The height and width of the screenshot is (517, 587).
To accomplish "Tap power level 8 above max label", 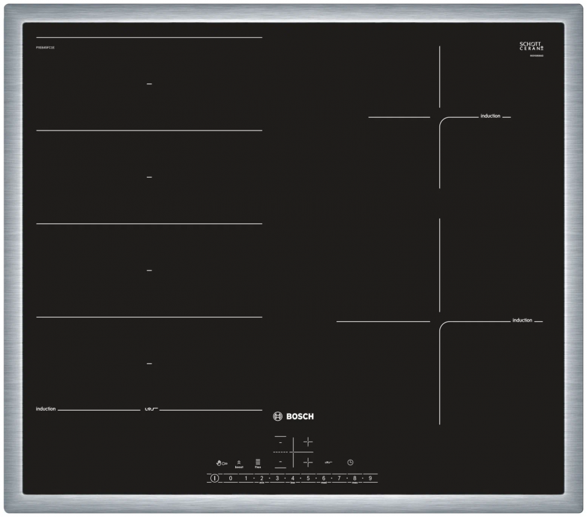I will [354, 478].
